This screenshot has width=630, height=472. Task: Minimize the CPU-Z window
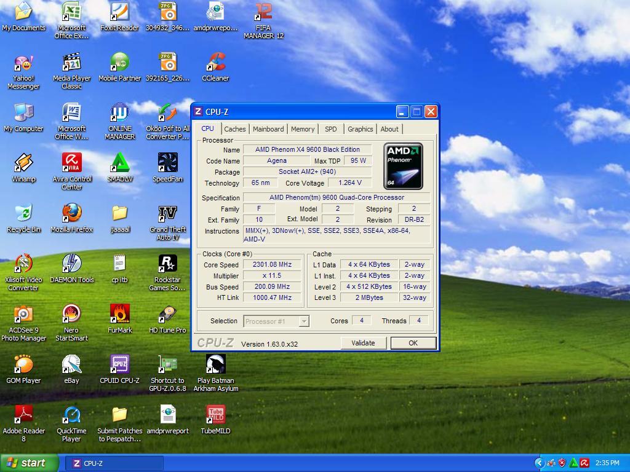pos(402,112)
